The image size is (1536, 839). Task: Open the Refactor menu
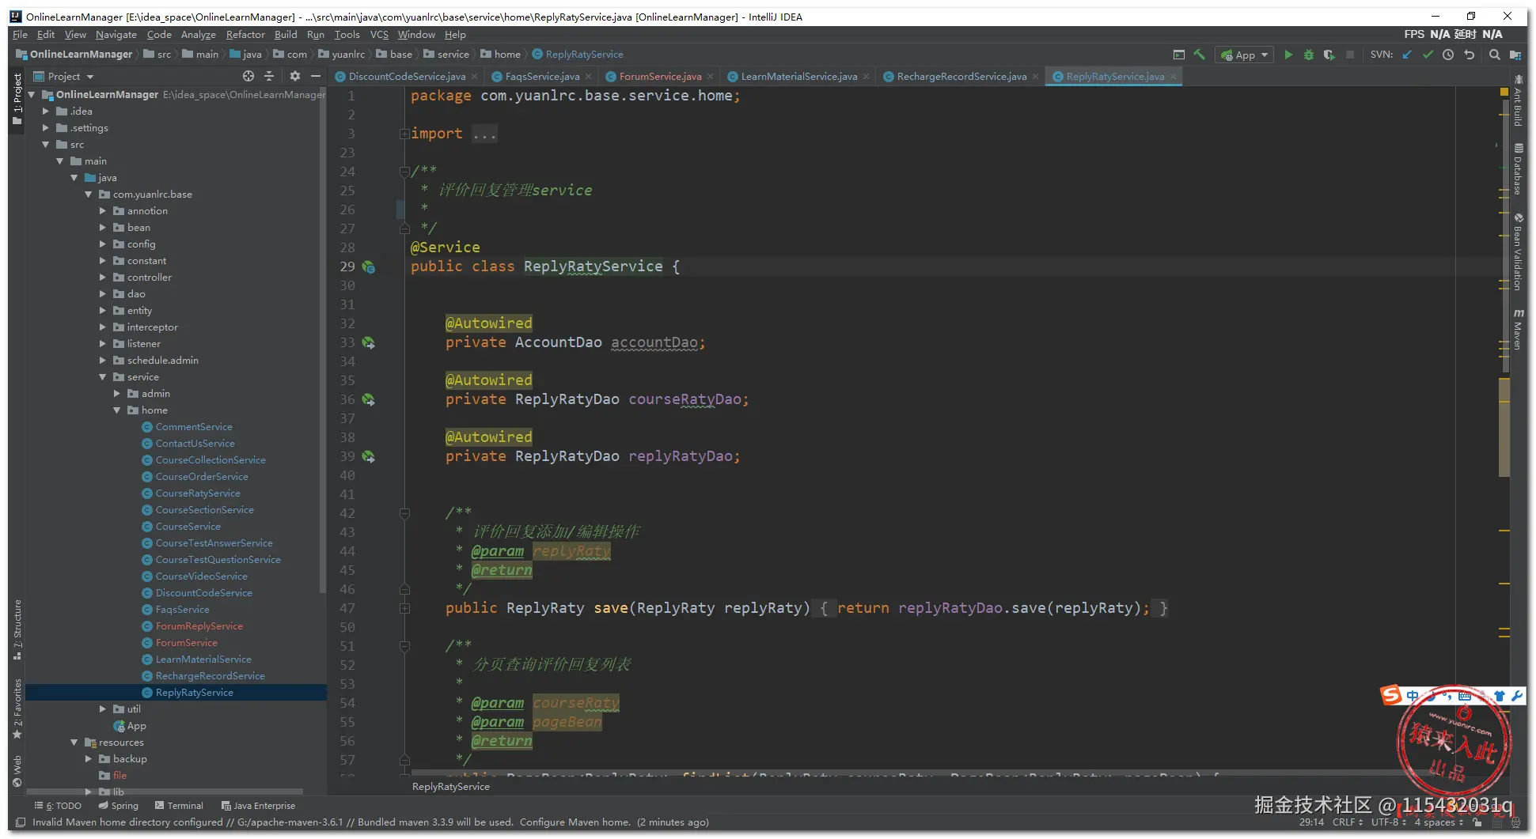click(245, 35)
